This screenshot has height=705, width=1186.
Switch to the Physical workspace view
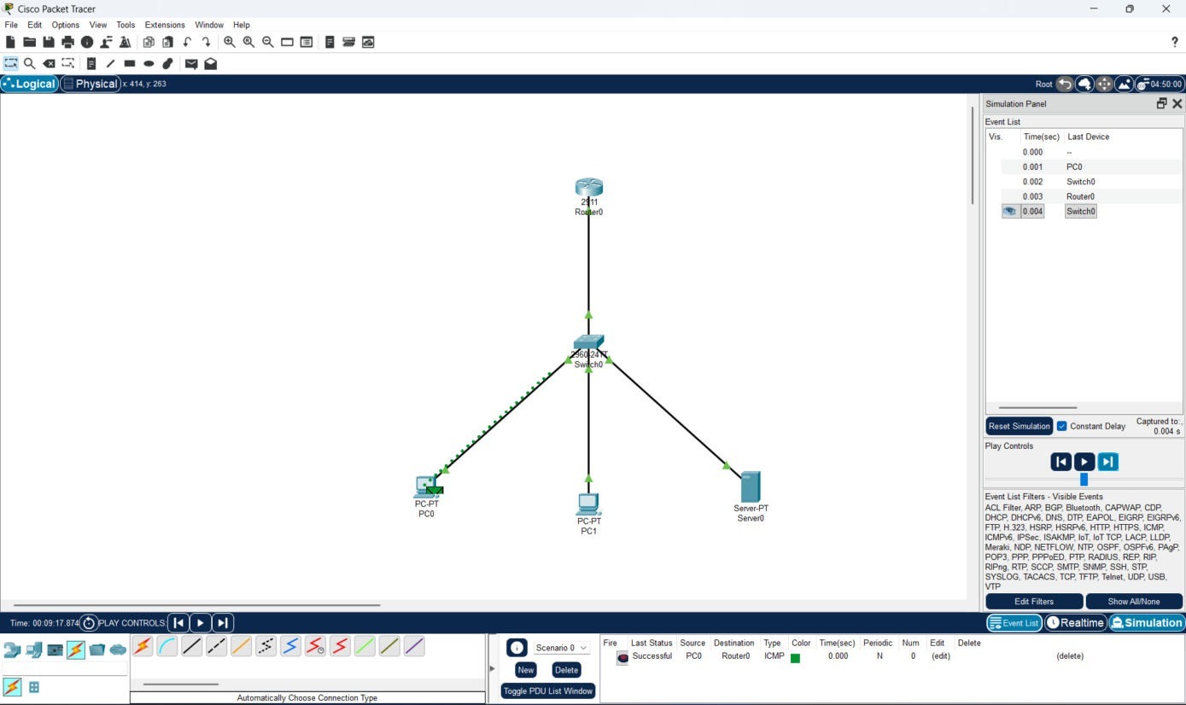(91, 84)
